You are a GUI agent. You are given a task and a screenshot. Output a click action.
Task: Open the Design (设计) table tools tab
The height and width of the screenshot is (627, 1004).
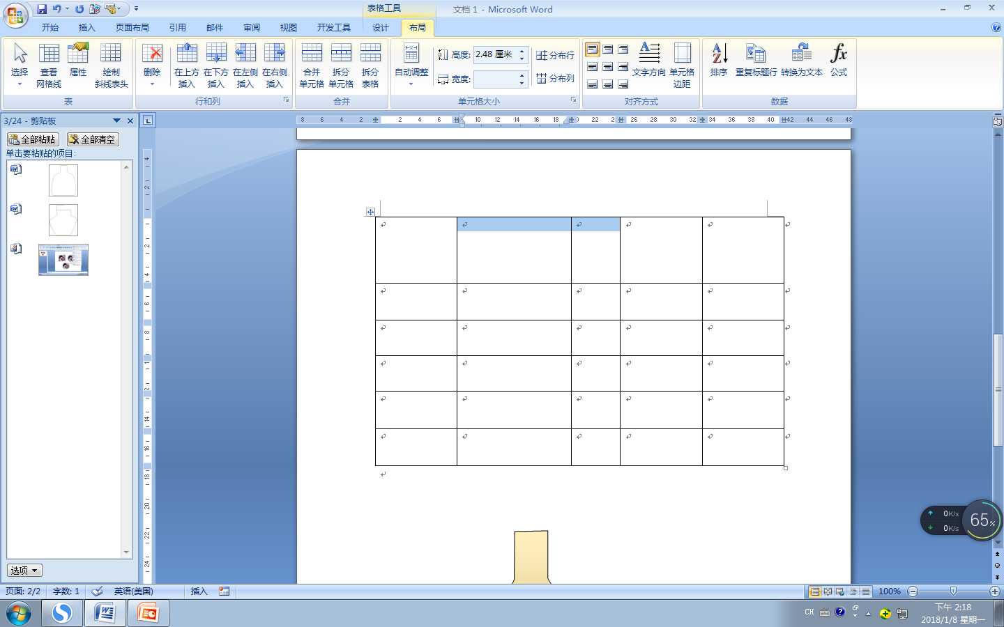click(381, 28)
